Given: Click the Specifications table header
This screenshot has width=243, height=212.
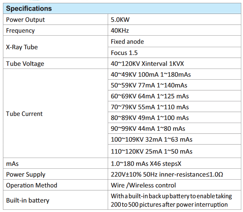Looking at the screenshot, I should click(29, 9).
